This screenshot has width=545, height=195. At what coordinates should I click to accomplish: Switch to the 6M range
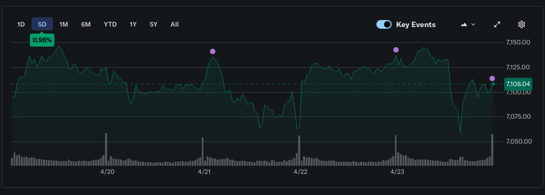point(86,24)
